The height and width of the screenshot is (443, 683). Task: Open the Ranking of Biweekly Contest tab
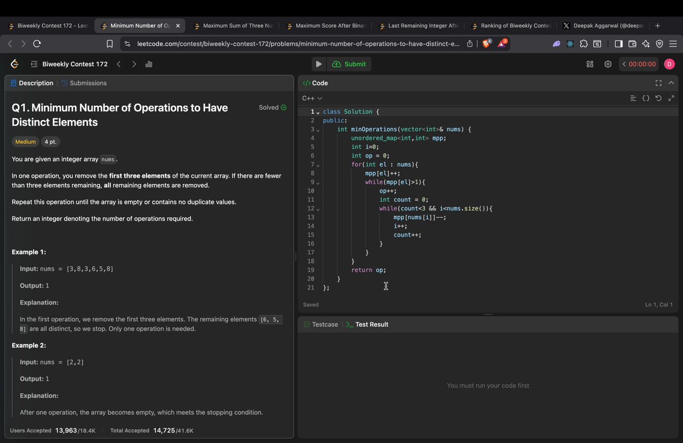click(512, 26)
